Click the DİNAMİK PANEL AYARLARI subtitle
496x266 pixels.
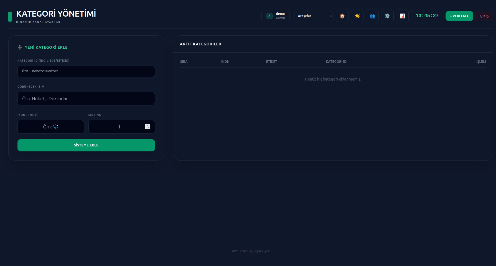[x=39, y=22]
